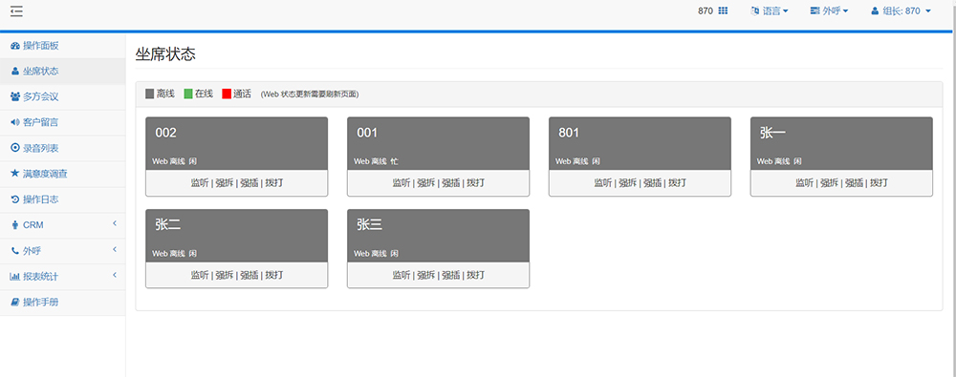956x377 pixels.
Task: Open 录音列表 in the sidebar
Action: click(63, 148)
